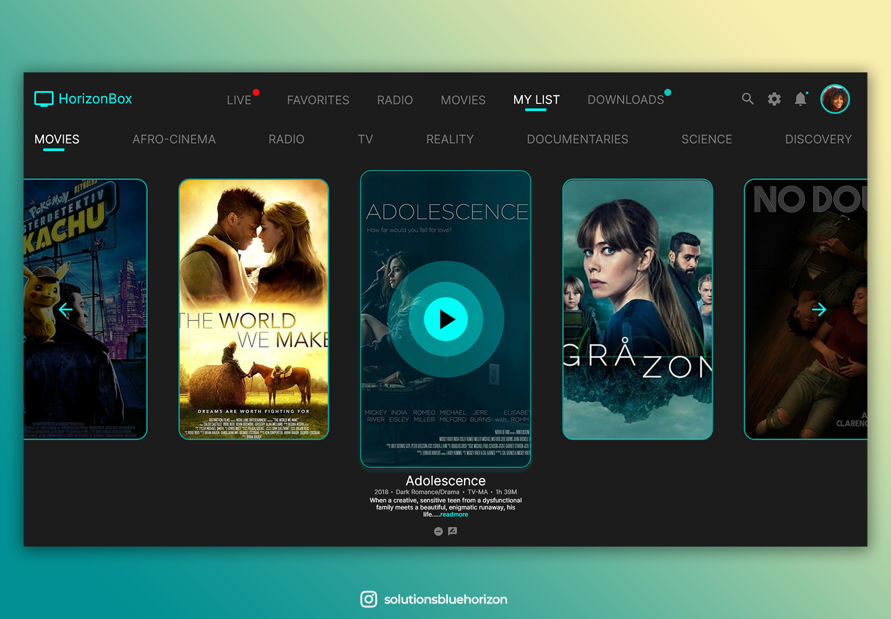This screenshot has height=619, width=891.
Task: Write a review using the comment-edit icon
Action: pos(452,531)
